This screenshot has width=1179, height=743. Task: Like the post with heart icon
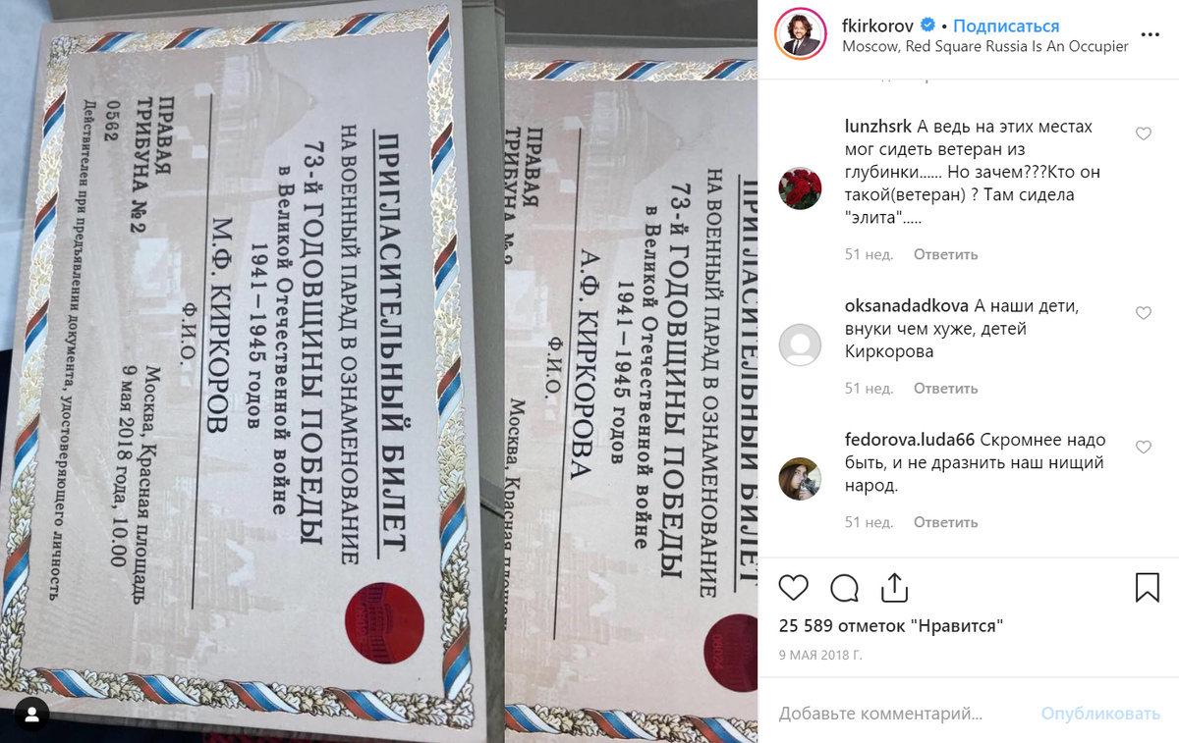point(793,587)
